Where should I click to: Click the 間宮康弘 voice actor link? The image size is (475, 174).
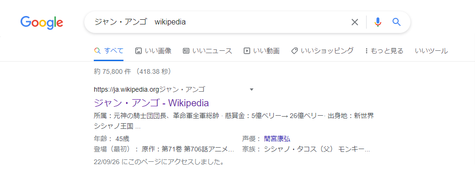coord(277,139)
